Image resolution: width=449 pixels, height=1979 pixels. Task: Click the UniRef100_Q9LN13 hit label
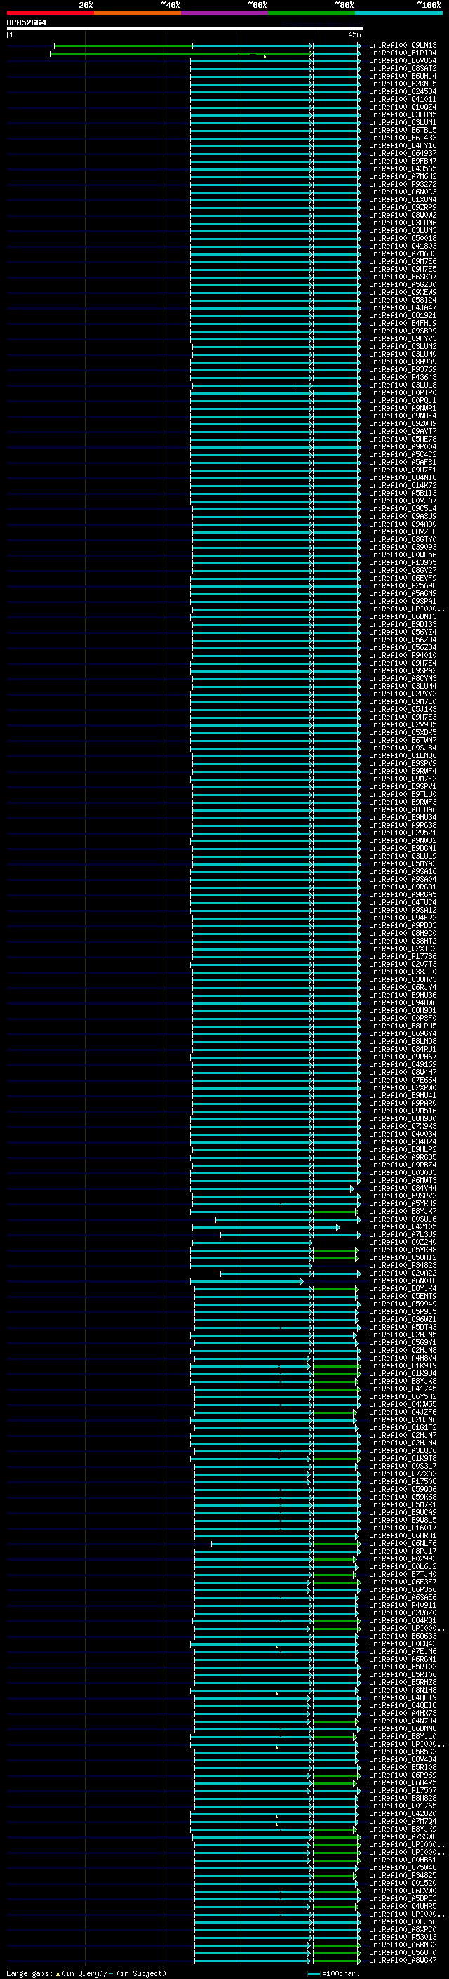coord(402,46)
